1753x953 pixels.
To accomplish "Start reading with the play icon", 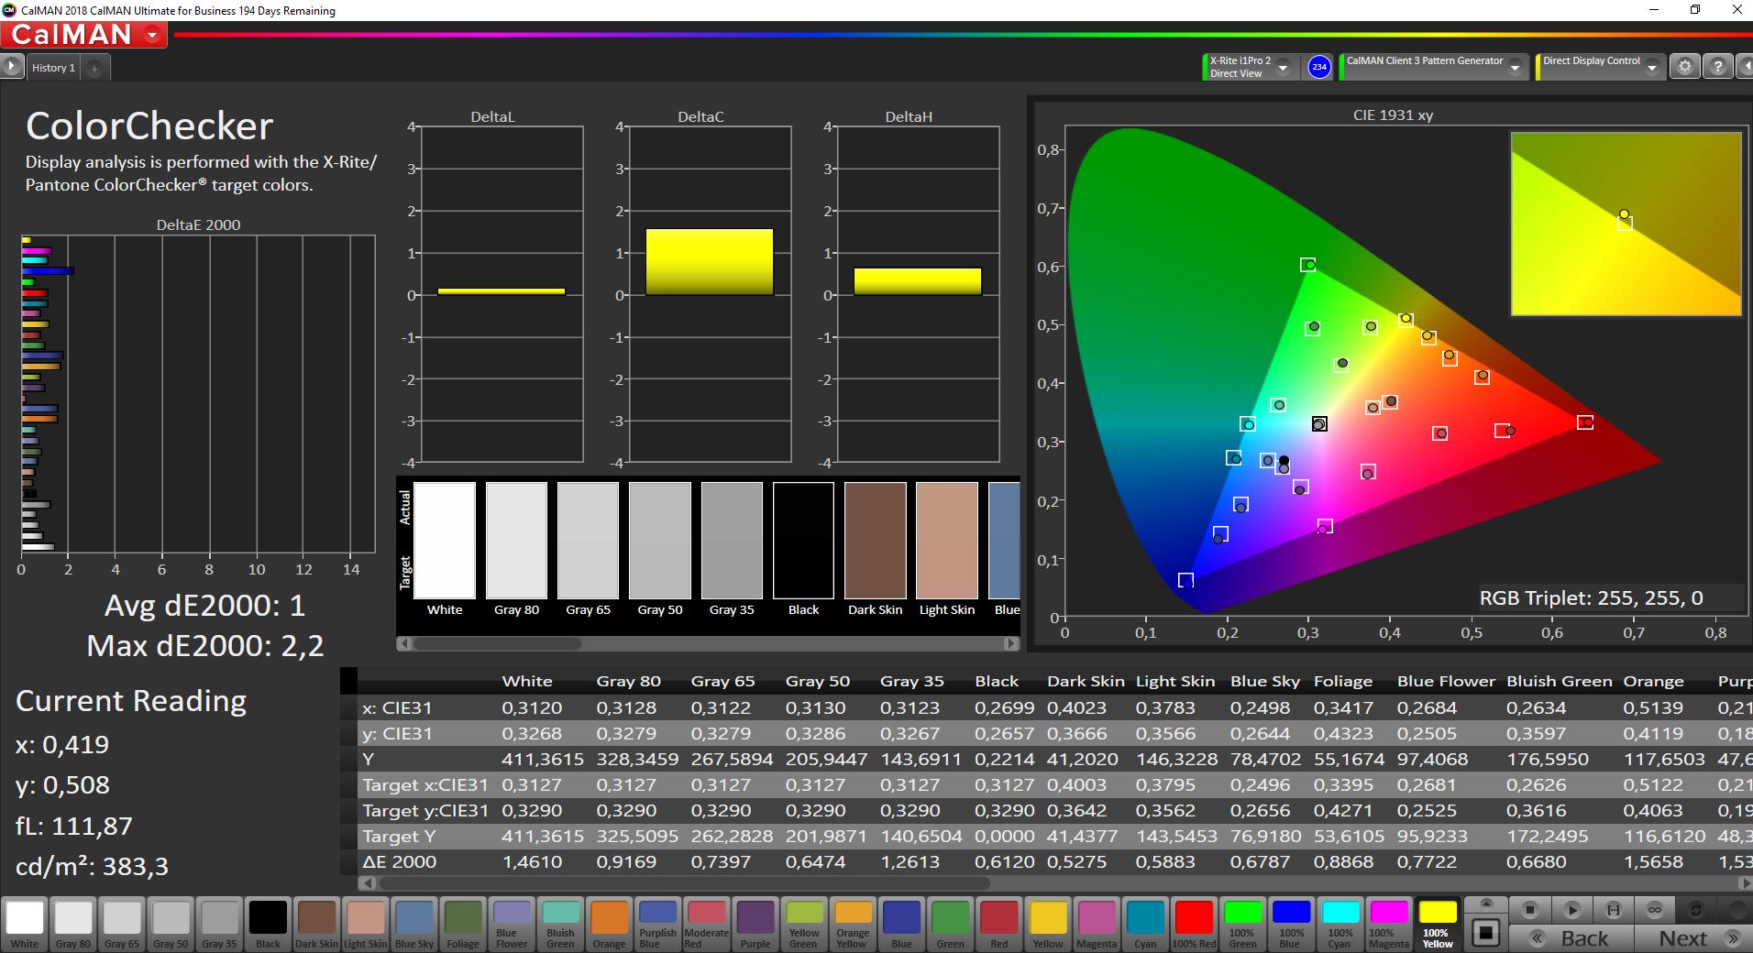I will pos(1571,910).
